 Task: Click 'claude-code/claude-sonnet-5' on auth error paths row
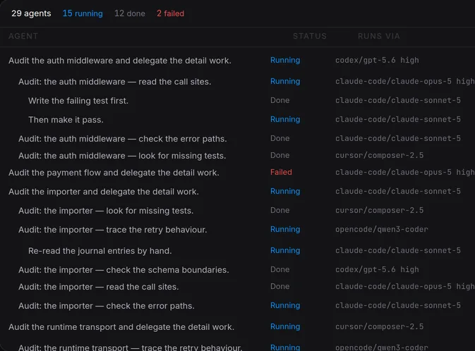click(398, 138)
